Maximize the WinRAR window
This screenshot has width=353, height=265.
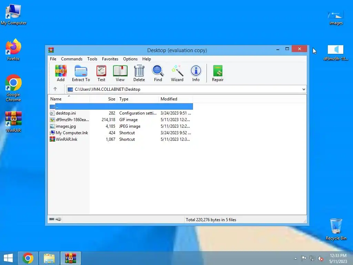tap(287, 49)
